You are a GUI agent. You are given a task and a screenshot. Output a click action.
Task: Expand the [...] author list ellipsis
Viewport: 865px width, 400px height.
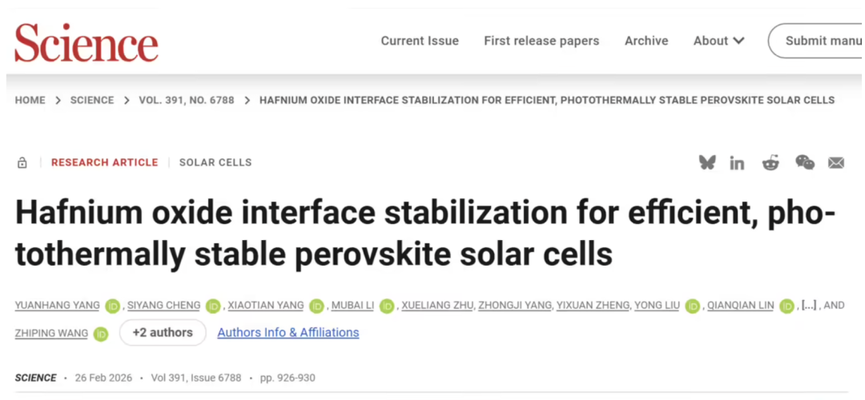coord(808,306)
